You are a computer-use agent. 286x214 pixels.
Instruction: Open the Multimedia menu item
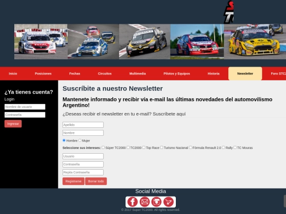click(x=138, y=73)
